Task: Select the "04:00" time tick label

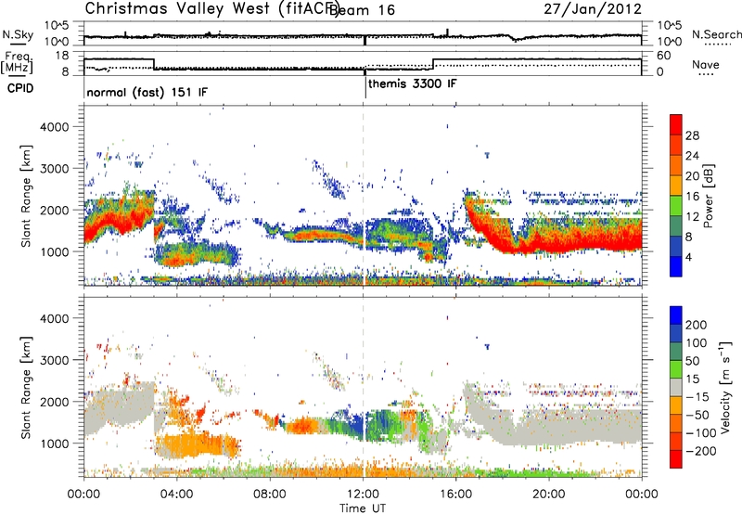Action: point(176,495)
